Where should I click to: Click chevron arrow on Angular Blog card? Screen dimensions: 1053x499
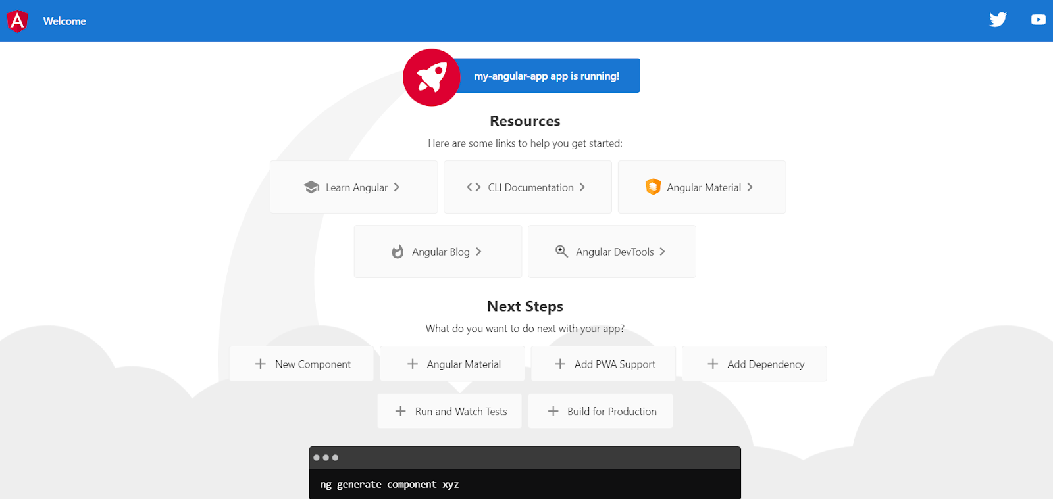(478, 252)
